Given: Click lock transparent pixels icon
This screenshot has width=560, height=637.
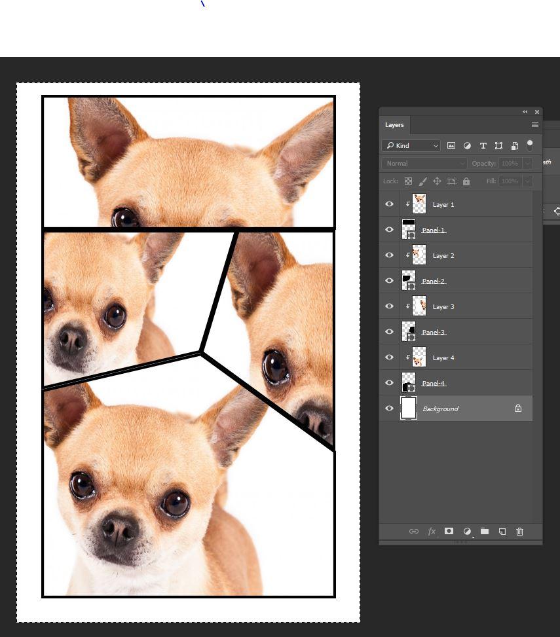Looking at the screenshot, I should [x=409, y=181].
